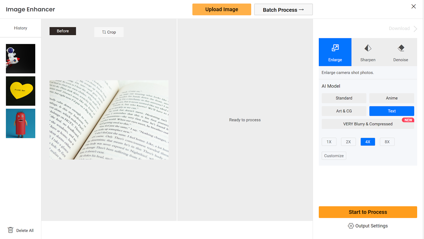Choose the Art & CG model

[x=344, y=111]
